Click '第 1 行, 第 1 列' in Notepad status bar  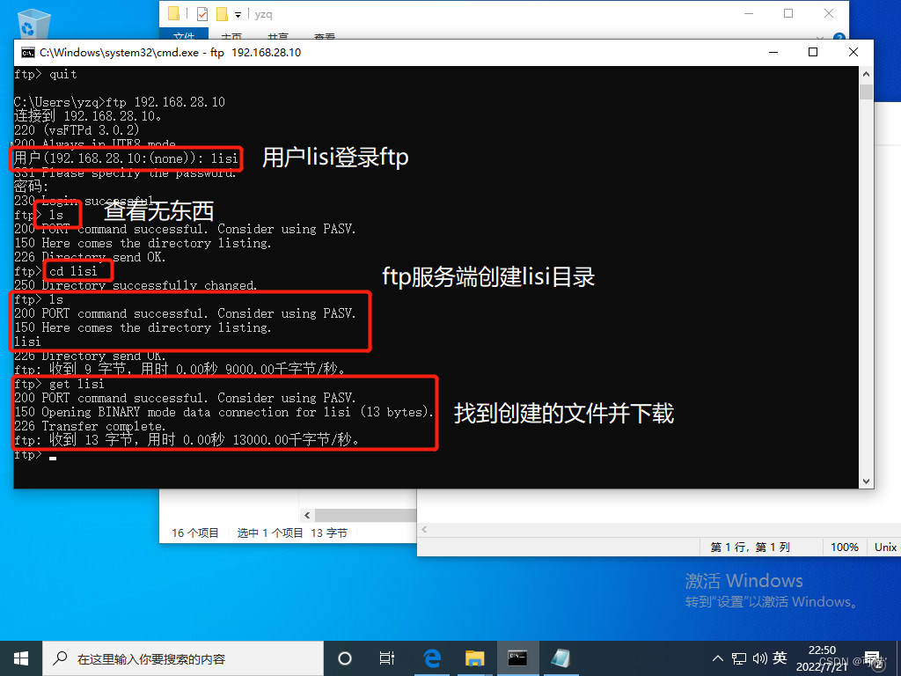(x=750, y=547)
